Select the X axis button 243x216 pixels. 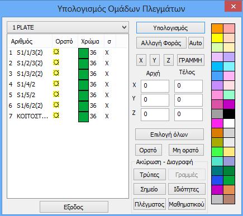coord(141,60)
